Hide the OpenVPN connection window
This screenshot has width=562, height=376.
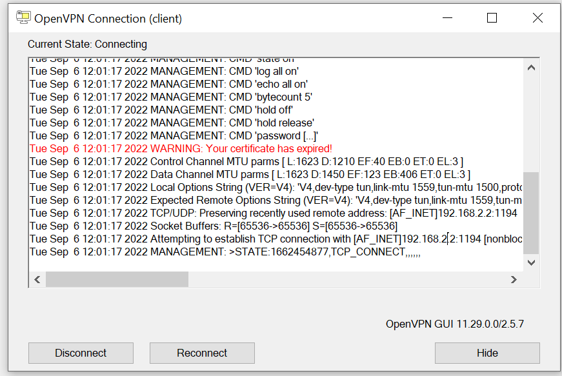487,353
